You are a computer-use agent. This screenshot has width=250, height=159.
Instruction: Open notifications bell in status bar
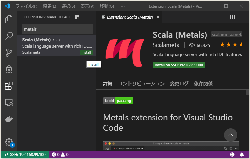click(242, 154)
